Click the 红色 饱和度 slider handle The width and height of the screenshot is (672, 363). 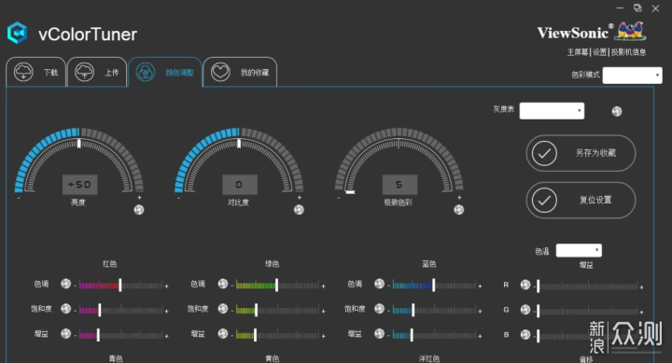100,310
